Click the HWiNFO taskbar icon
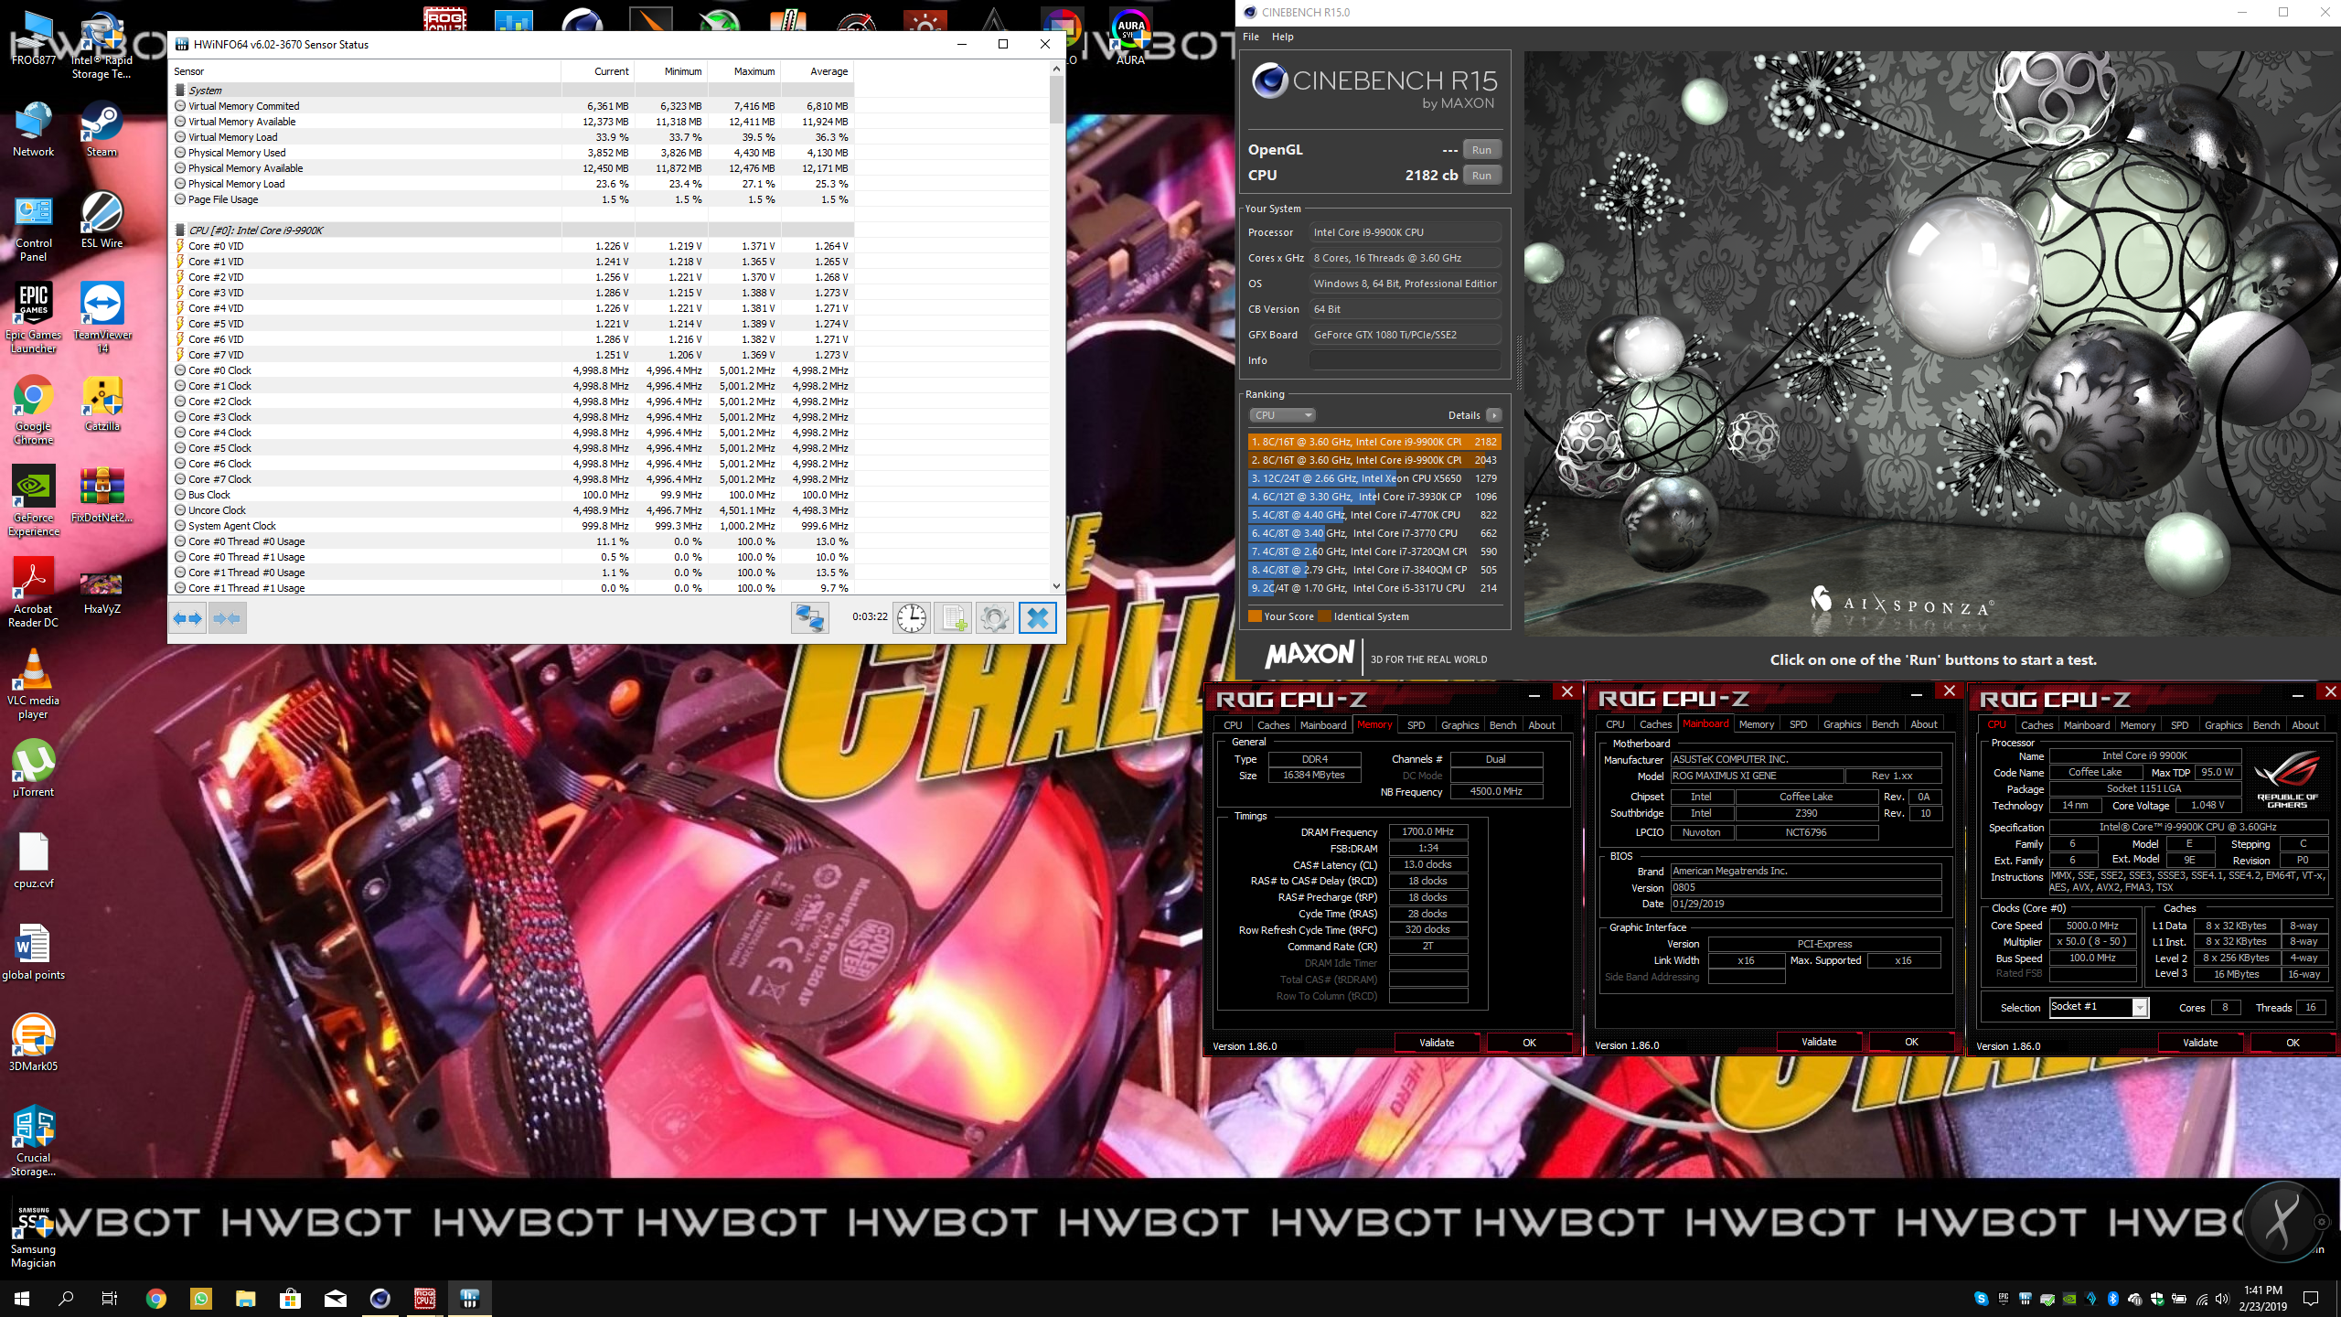The width and height of the screenshot is (2341, 1317). pyautogui.click(x=470, y=1298)
